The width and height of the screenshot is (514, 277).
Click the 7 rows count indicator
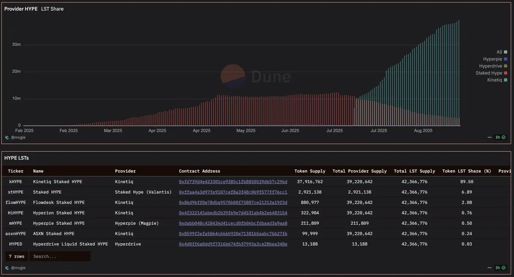[16, 256]
